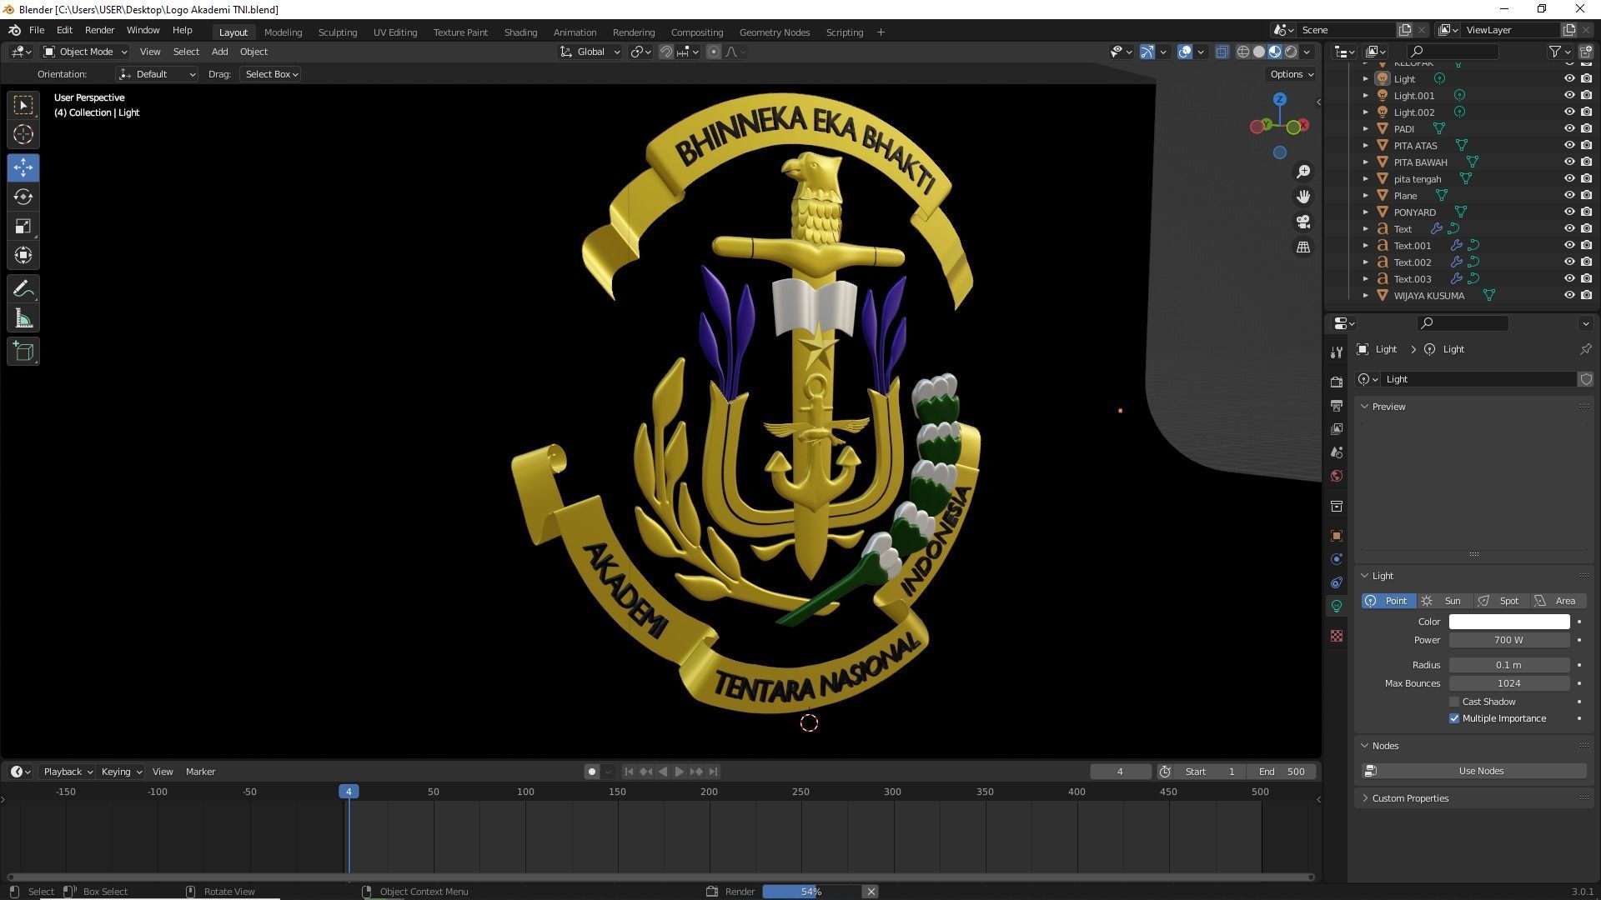Image resolution: width=1601 pixels, height=900 pixels.
Task: Hide the PONYARD object in viewport
Action: tap(1568, 212)
